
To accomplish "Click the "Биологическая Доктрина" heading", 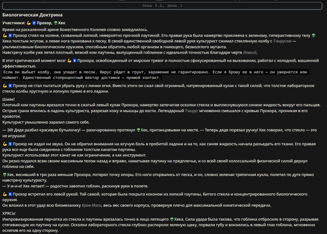I will pyautogui.click(x=32, y=15).
